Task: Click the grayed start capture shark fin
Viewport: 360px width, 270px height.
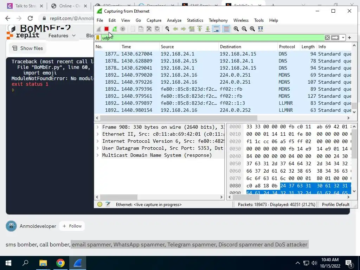Action: pos(99,29)
